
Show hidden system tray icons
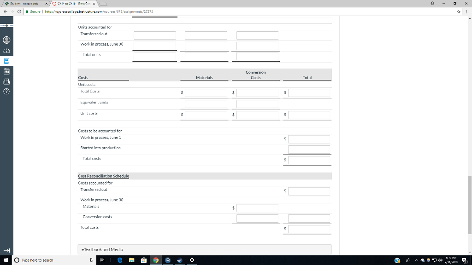pos(417,260)
